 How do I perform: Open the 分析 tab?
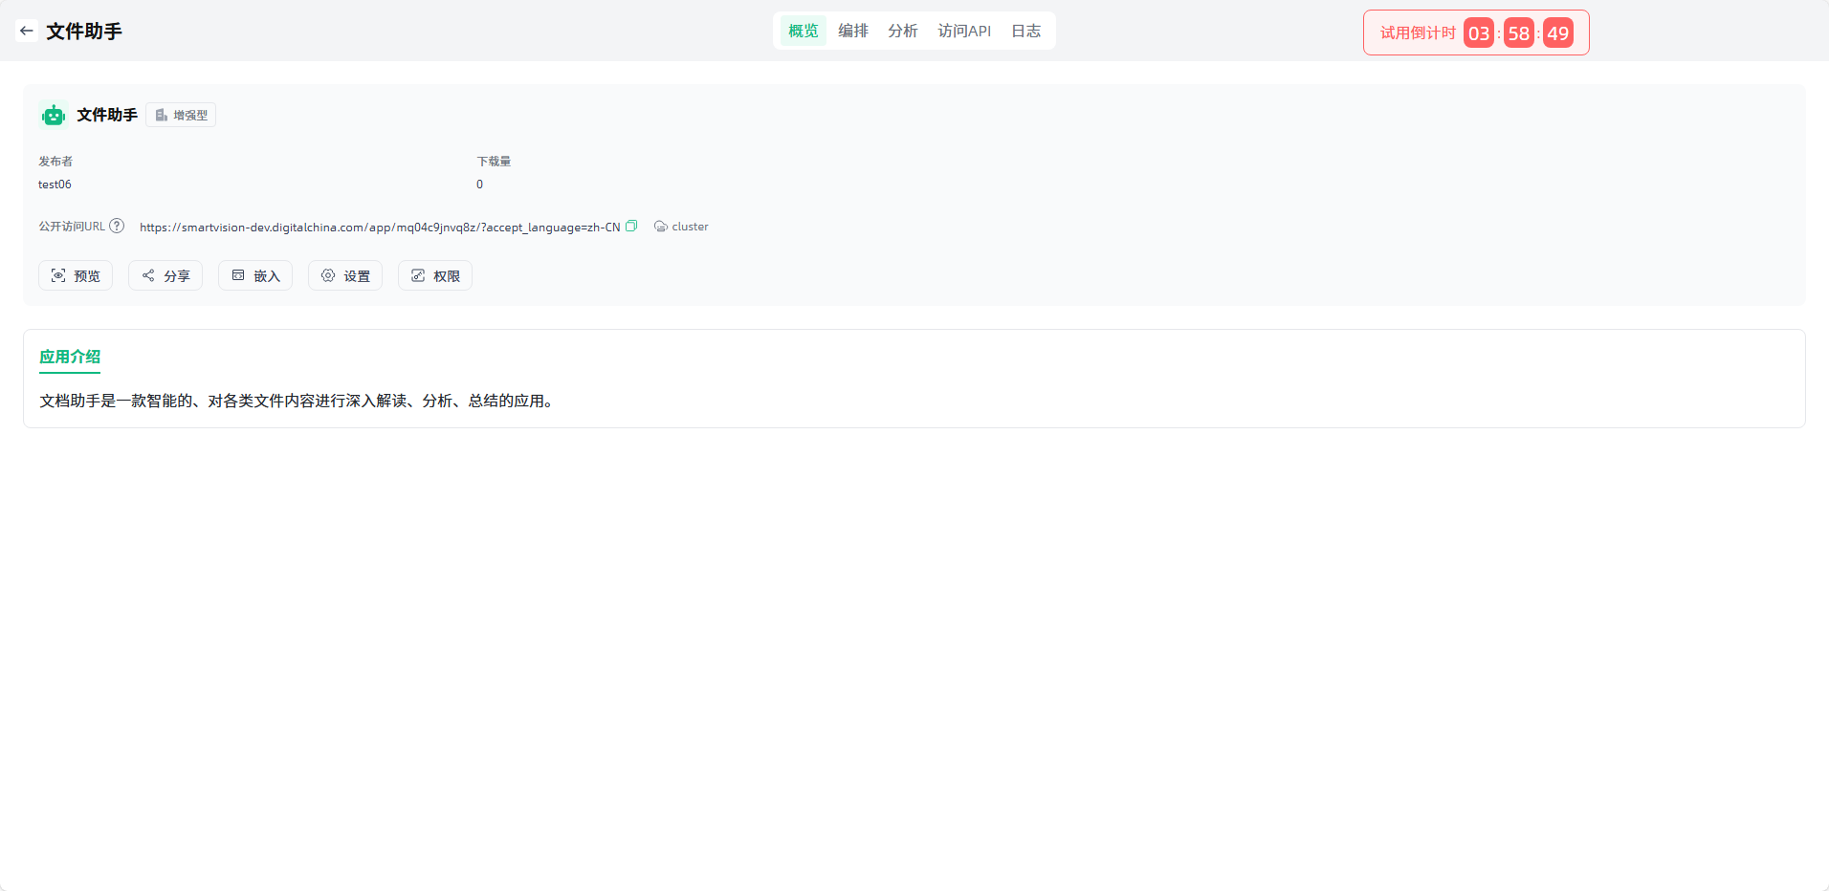pos(902,31)
